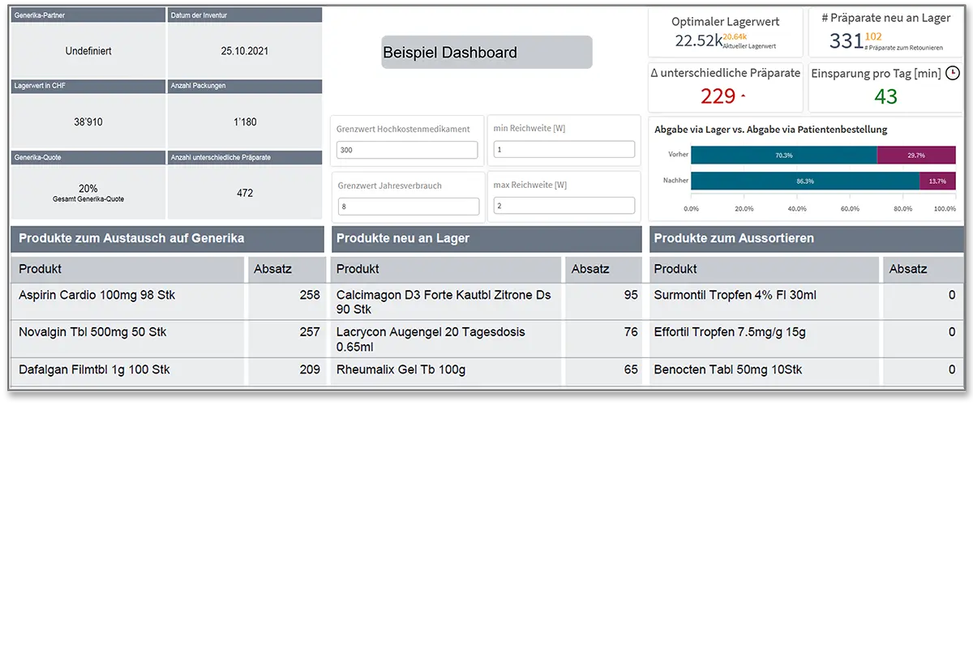Screen dimensions: 973x648
Task: Sort by Produkt column in Aussortieren table
Action: (x=764, y=269)
